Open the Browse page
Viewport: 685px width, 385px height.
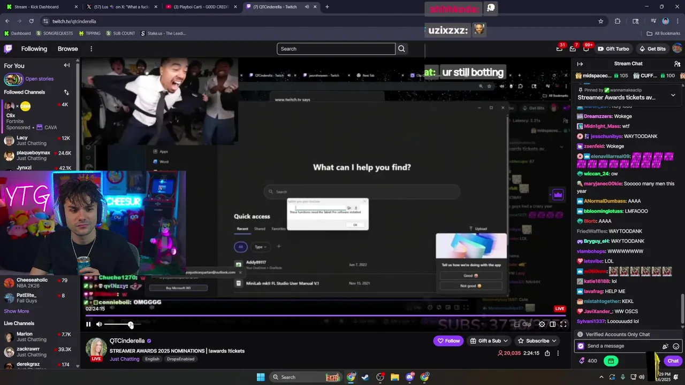click(x=67, y=49)
